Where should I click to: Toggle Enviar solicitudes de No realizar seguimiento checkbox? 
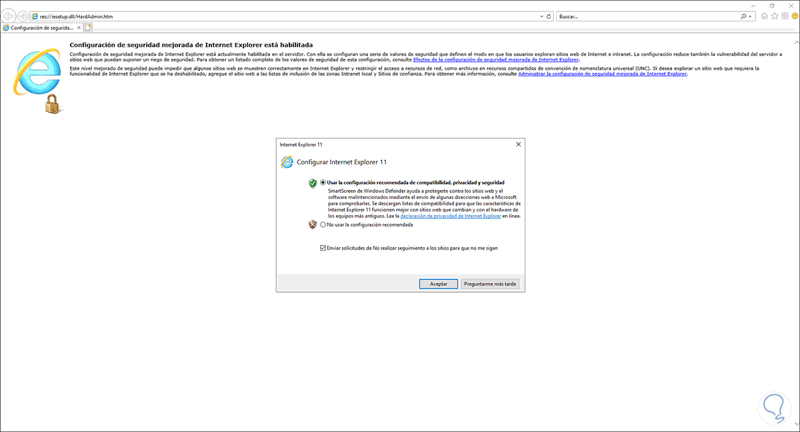pos(323,248)
